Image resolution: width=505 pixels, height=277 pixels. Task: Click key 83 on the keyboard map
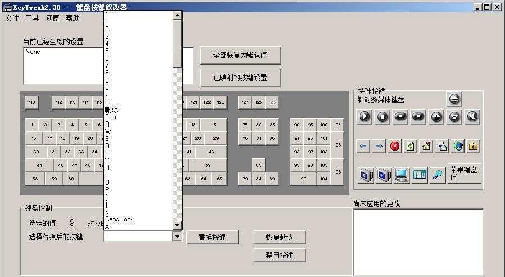tap(258, 165)
